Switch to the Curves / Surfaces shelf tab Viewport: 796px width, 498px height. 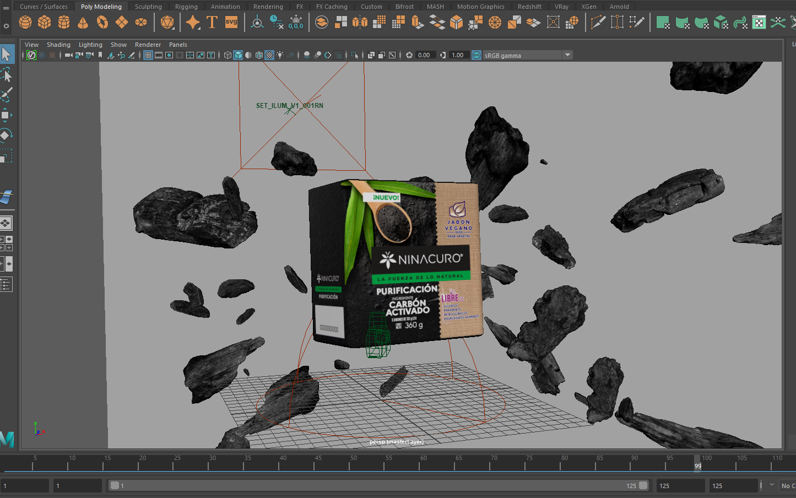point(44,7)
